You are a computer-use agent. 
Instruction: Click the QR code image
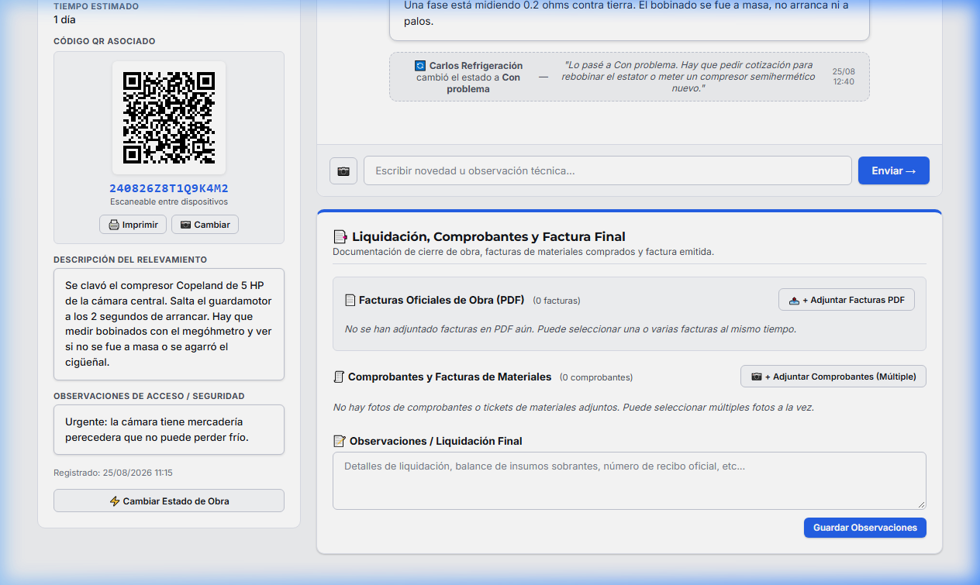tap(169, 118)
